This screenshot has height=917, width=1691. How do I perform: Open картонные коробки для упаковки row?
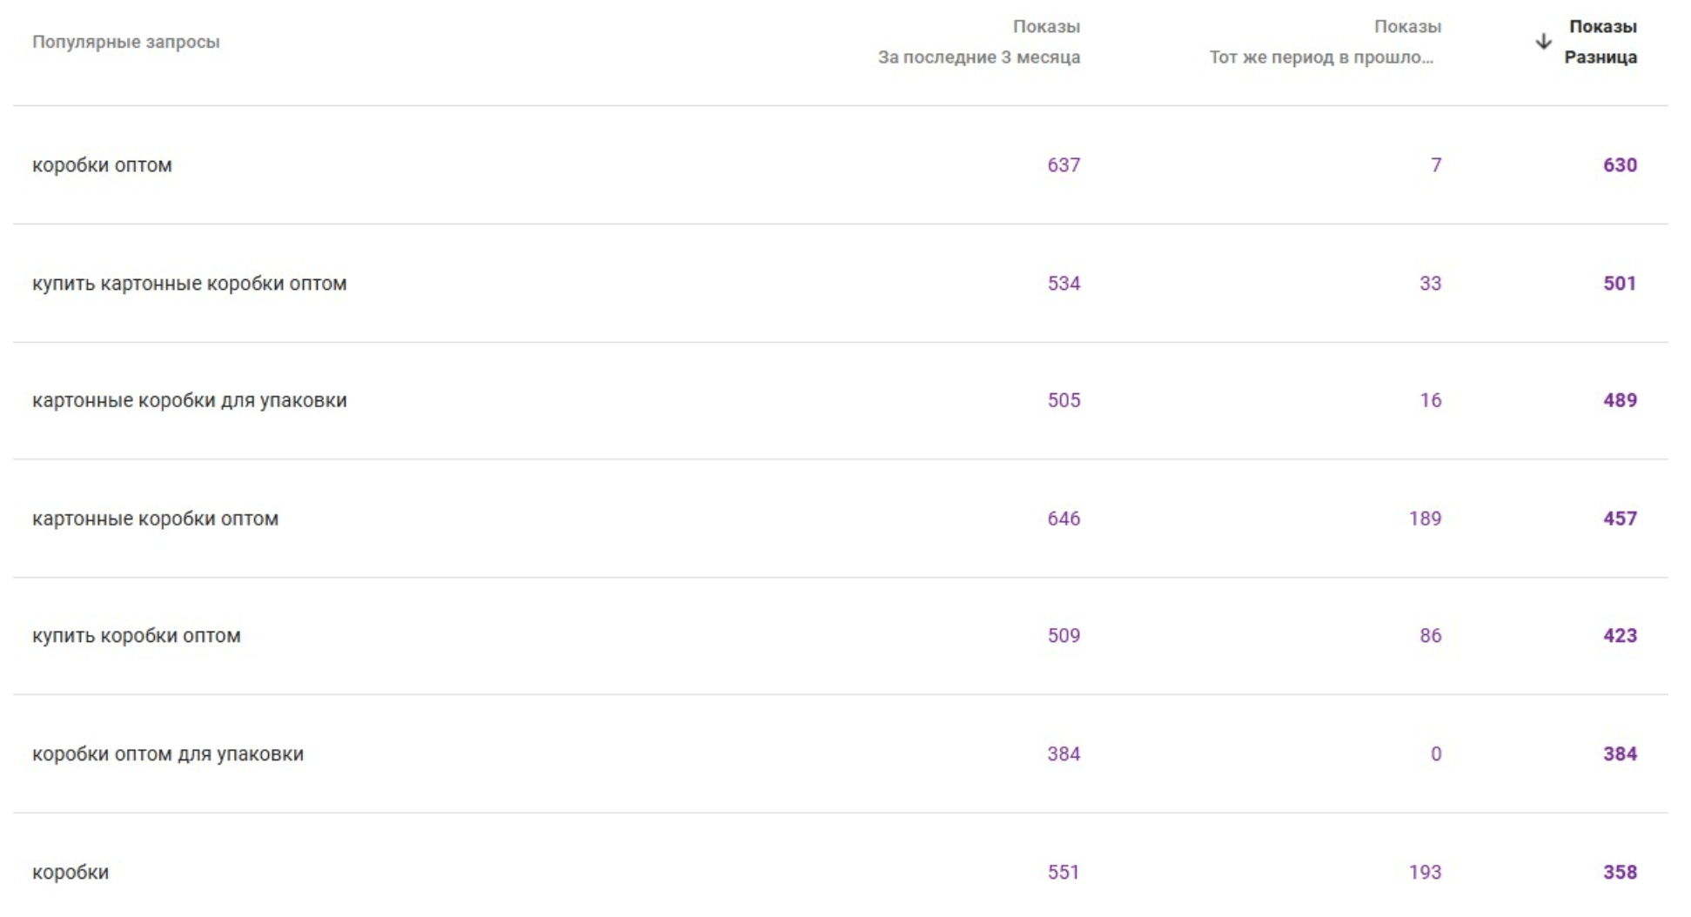189,400
